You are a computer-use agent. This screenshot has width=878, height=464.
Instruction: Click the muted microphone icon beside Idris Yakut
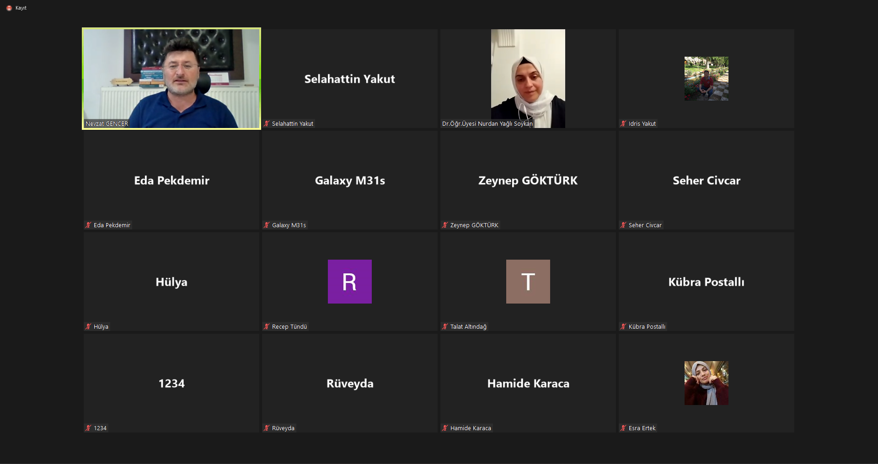623,123
